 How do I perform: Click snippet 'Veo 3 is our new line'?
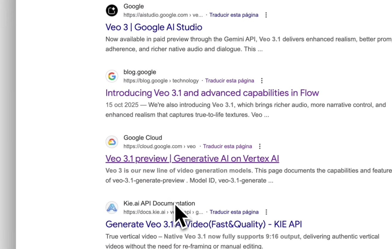click(178, 170)
